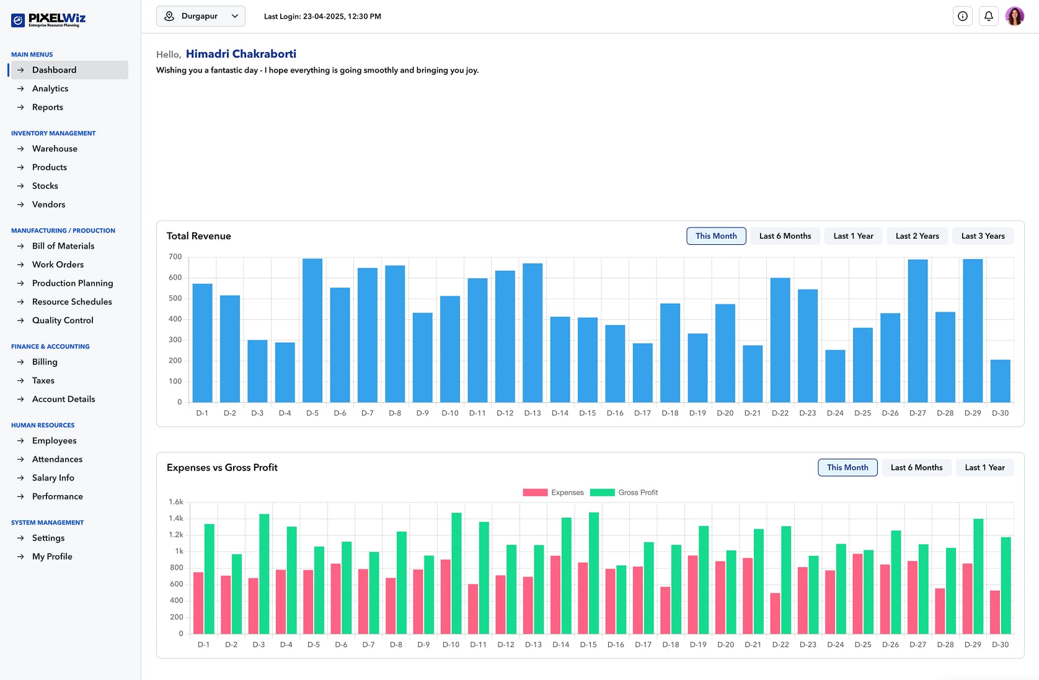The width and height of the screenshot is (1039, 680).
Task: Open the Durgapur location dropdown
Action: click(x=201, y=16)
